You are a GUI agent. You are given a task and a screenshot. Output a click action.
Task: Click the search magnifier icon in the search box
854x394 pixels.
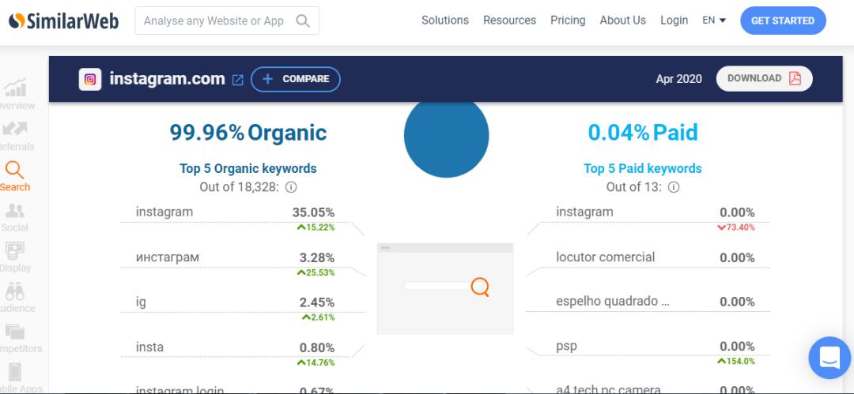click(303, 21)
